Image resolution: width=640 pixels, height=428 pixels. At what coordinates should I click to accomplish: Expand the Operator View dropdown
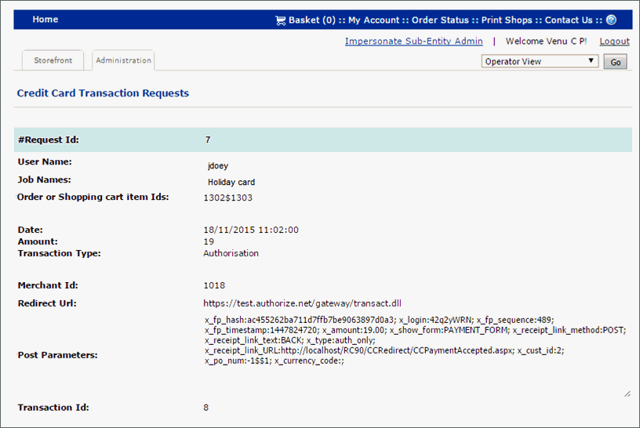(540, 61)
